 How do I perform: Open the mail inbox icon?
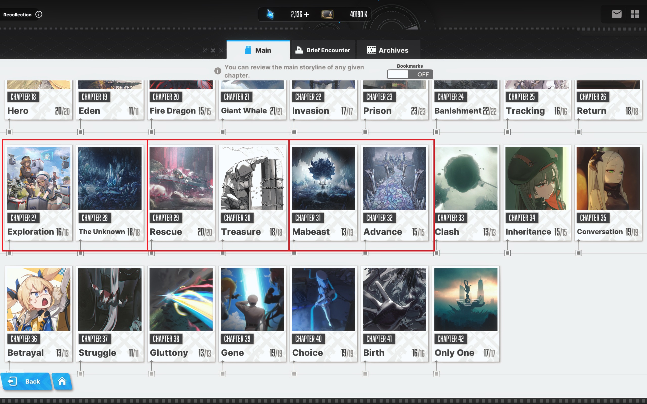point(616,14)
